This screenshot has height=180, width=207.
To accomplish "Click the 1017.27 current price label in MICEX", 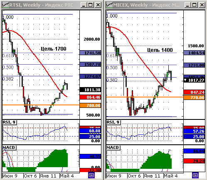I will tap(195, 80).
